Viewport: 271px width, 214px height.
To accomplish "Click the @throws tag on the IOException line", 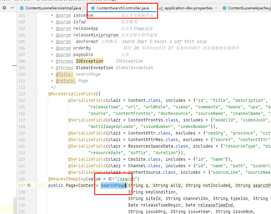I will (x=65, y=61).
